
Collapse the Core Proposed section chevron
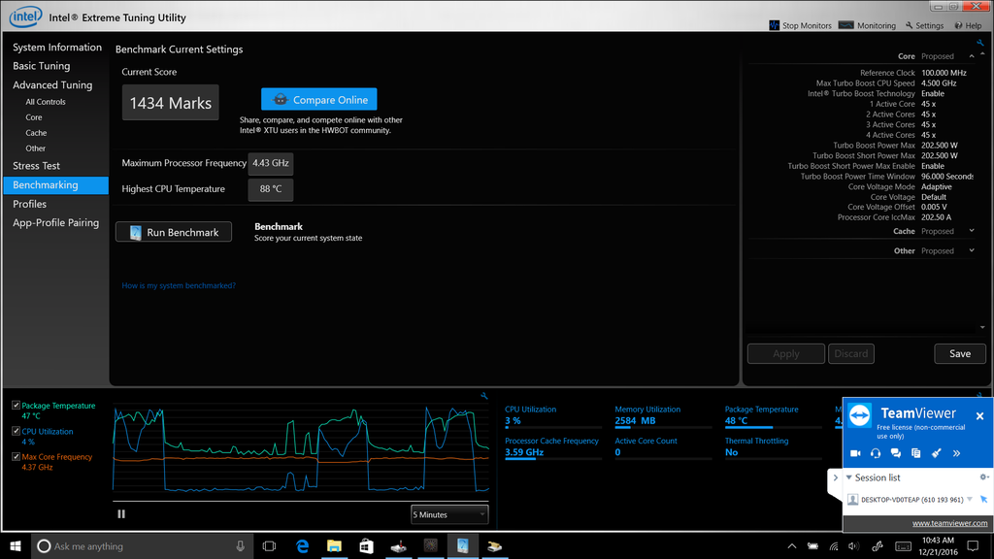point(972,56)
